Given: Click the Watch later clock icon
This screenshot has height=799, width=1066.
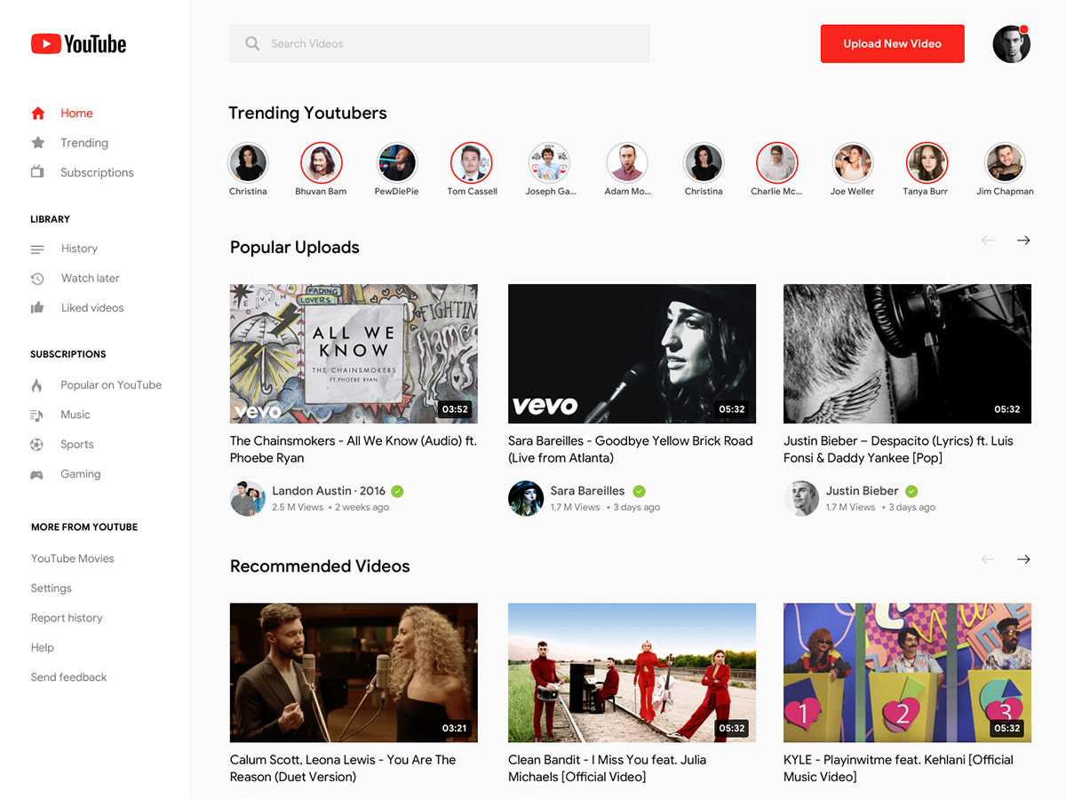Looking at the screenshot, I should pyautogui.click(x=37, y=279).
